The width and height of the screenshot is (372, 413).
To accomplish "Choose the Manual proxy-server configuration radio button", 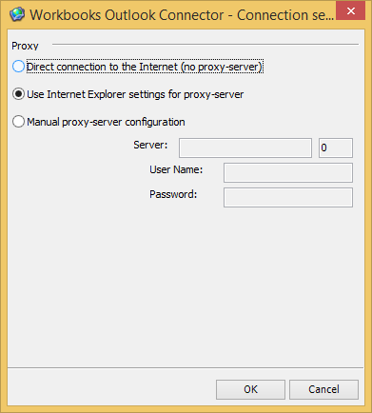I will point(18,122).
